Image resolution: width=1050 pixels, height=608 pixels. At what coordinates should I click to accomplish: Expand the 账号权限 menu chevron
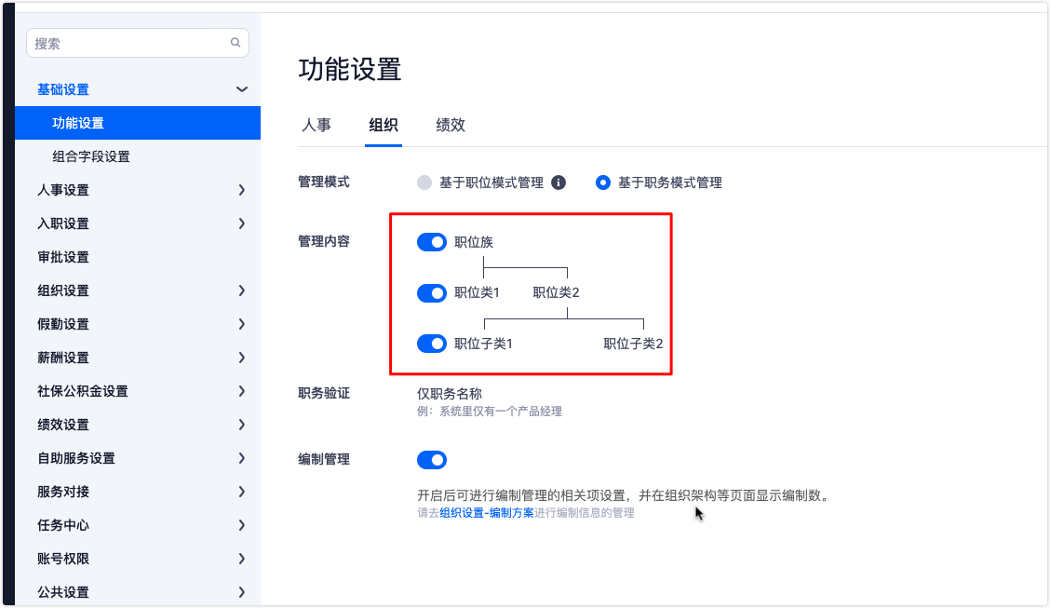point(242,559)
